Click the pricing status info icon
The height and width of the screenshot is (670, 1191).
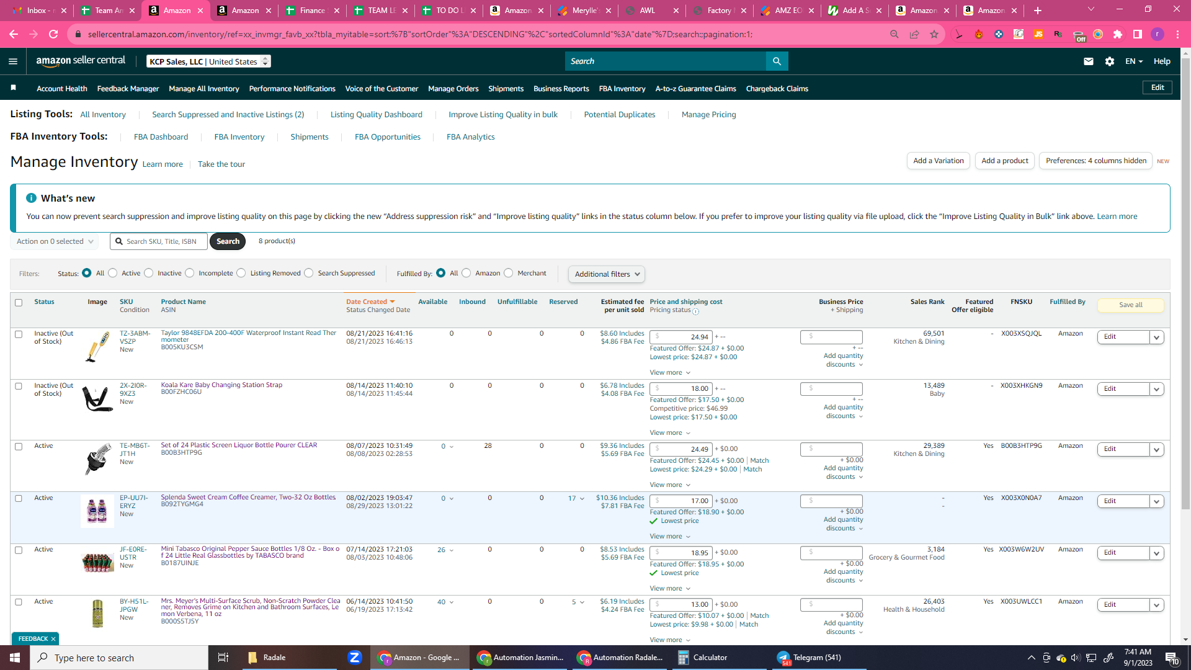coord(695,311)
